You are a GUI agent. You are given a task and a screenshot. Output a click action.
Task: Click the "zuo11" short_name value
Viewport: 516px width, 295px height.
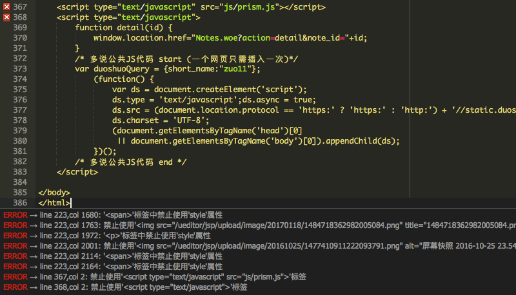pos(235,69)
